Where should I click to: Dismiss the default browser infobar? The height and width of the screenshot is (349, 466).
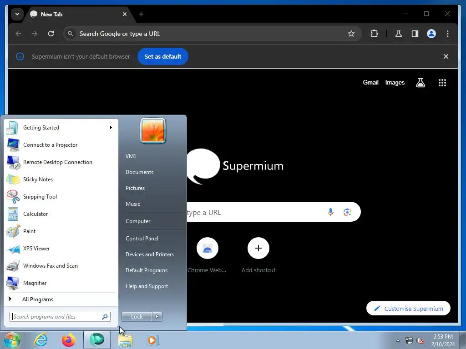446,56
